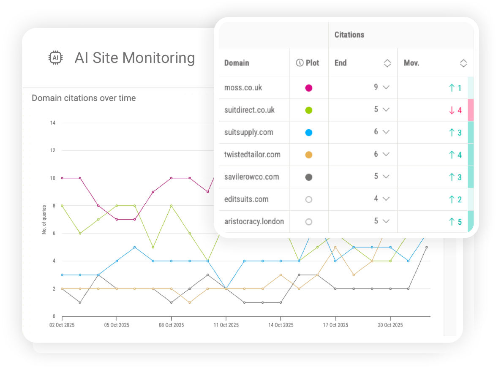Click the Citations column group header
The image size is (496, 370).
pyautogui.click(x=349, y=35)
